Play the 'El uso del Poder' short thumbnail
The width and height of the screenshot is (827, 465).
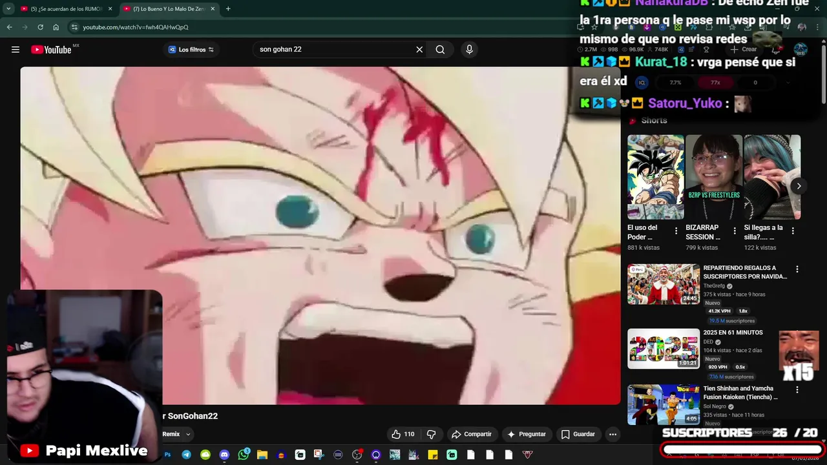(x=656, y=177)
